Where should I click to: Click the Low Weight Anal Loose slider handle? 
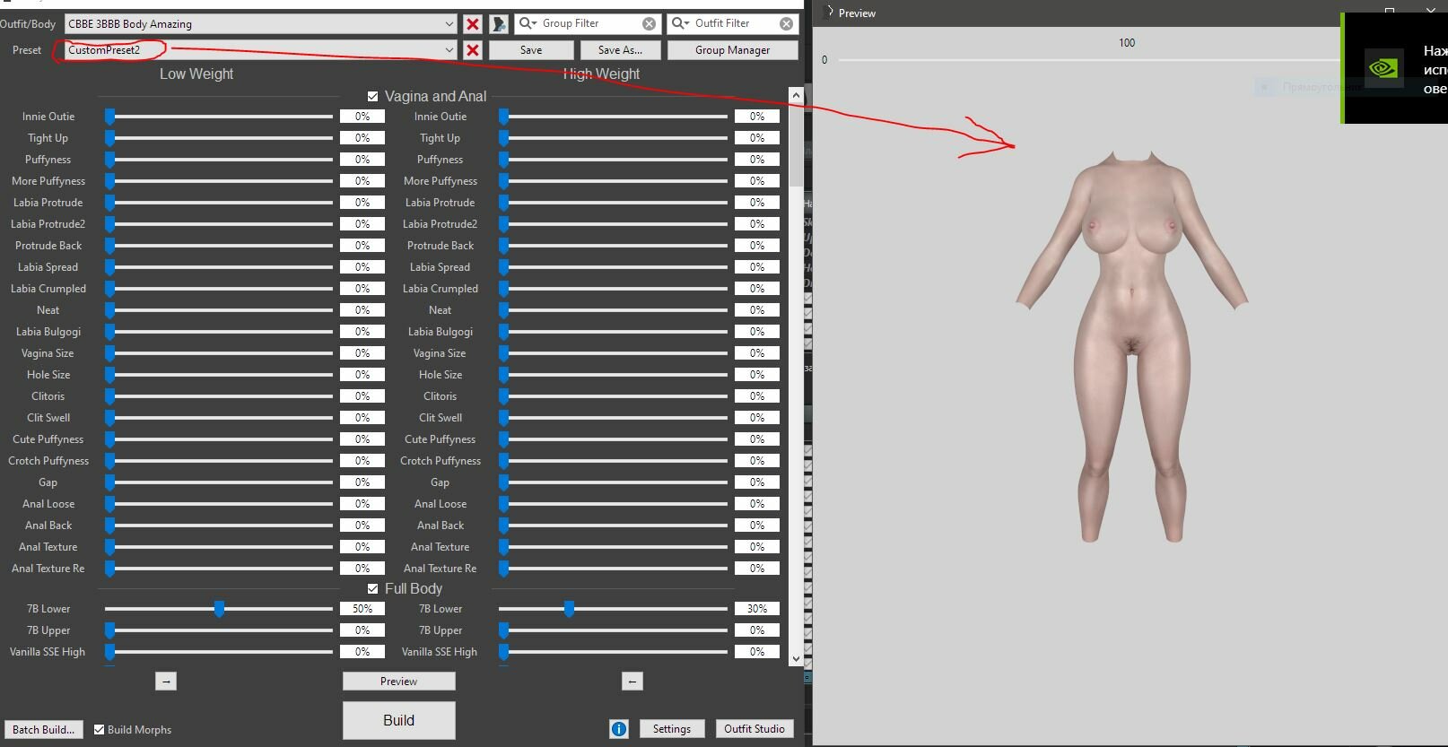point(109,504)
